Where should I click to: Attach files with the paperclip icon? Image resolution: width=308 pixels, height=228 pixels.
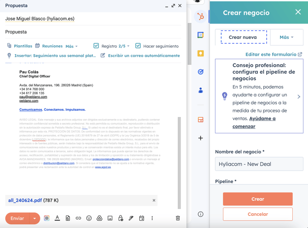tap(68, 218)
